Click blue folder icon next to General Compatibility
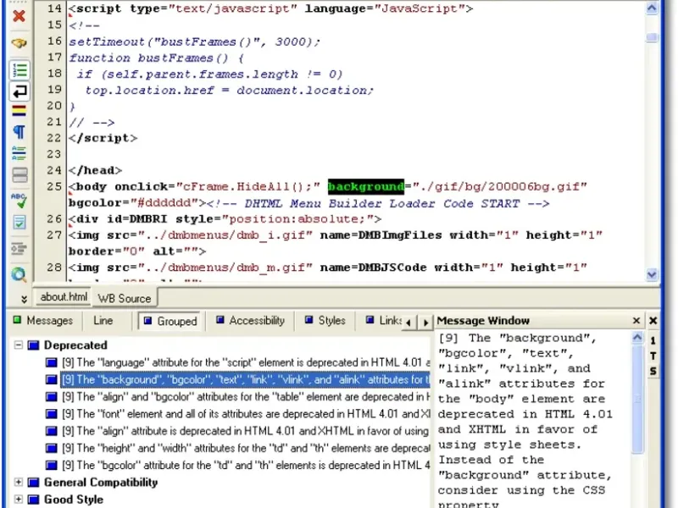The image size is (678, 508). pos(33,482)
